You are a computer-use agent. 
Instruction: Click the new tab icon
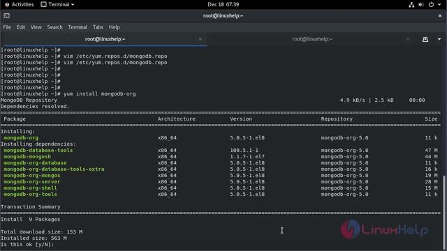pos(425,39)
